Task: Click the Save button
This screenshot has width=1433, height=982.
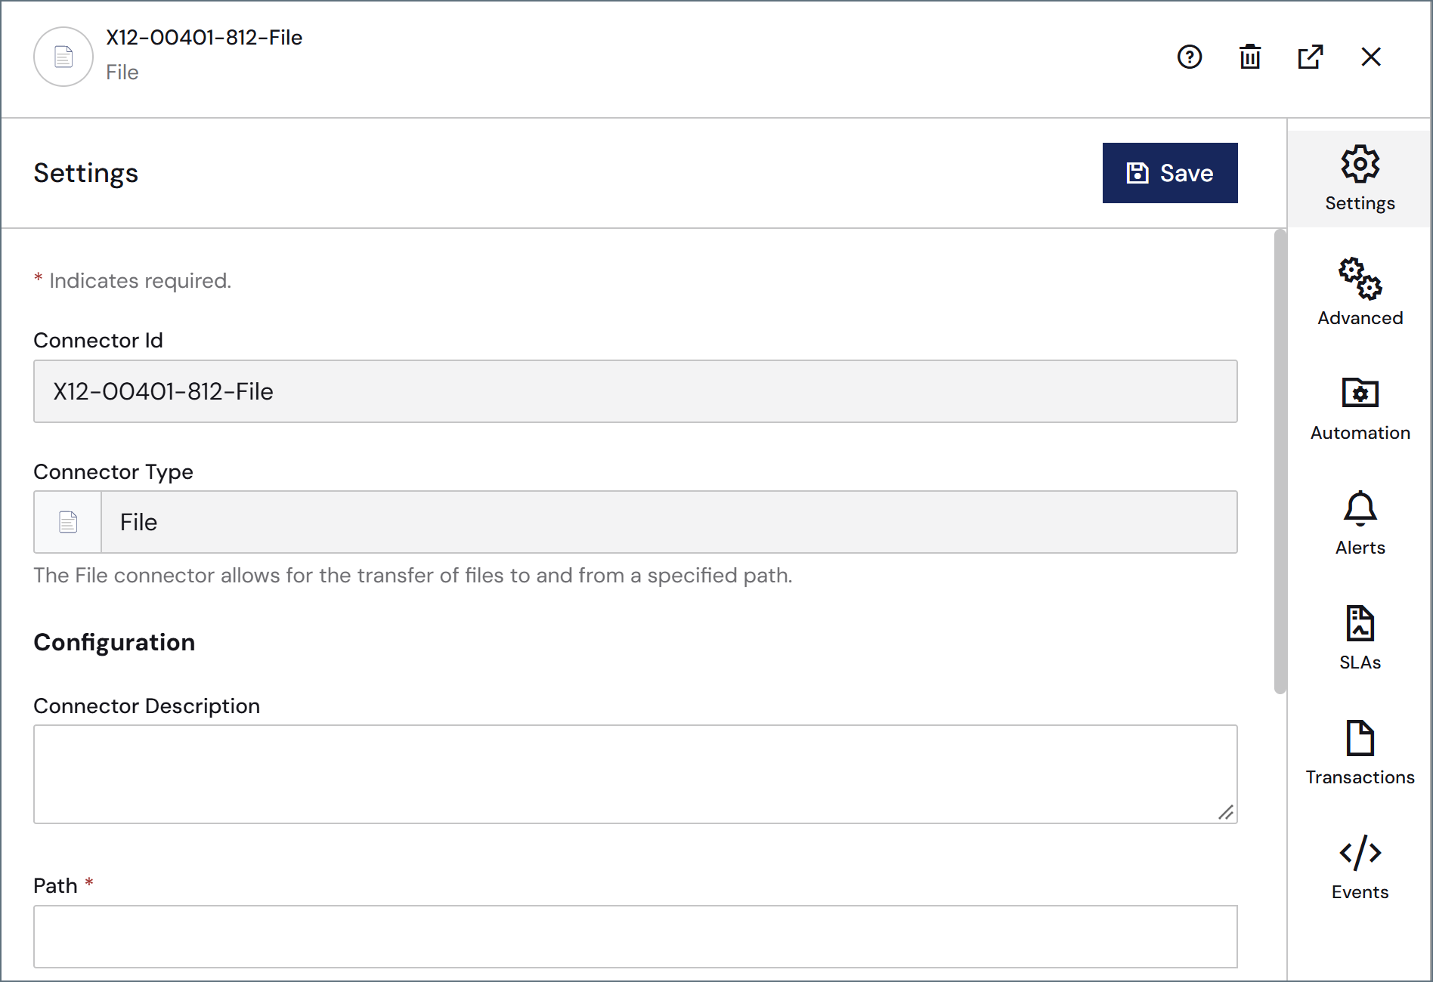Action: click(1170, 173)
